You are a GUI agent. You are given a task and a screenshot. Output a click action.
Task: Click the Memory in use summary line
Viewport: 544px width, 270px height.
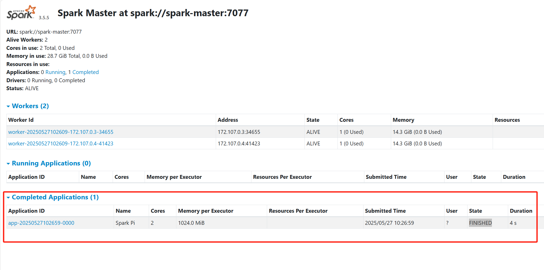[57, 56]
